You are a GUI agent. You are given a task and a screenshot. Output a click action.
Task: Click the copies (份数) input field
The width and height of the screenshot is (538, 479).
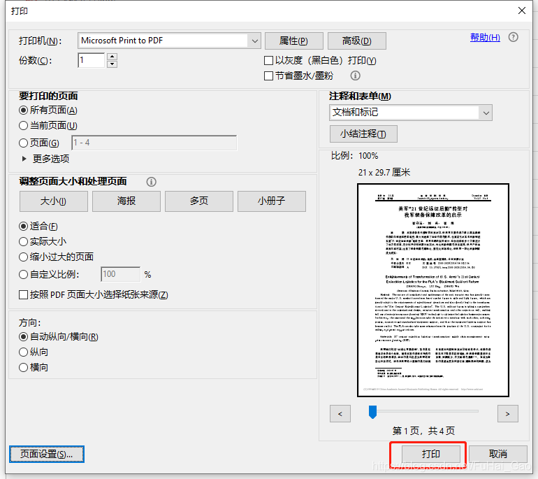[92, 60]
